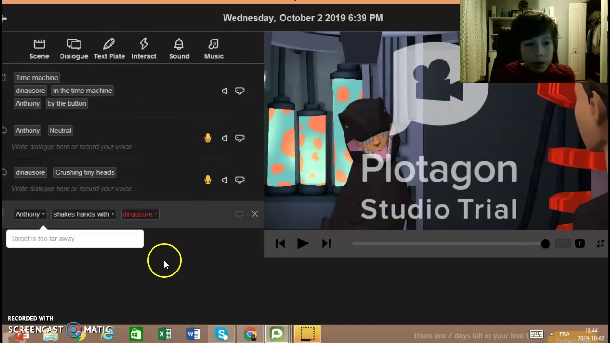Click the Anthony character tag in dialogue row
The image size is (610, 343).
28,131
